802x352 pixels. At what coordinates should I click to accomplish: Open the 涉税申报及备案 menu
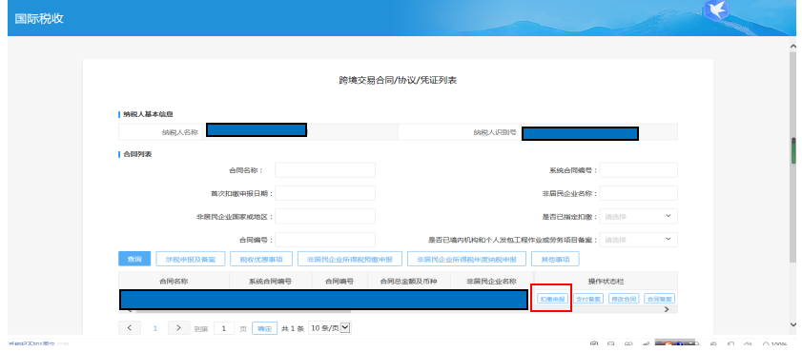coord(191,259)
